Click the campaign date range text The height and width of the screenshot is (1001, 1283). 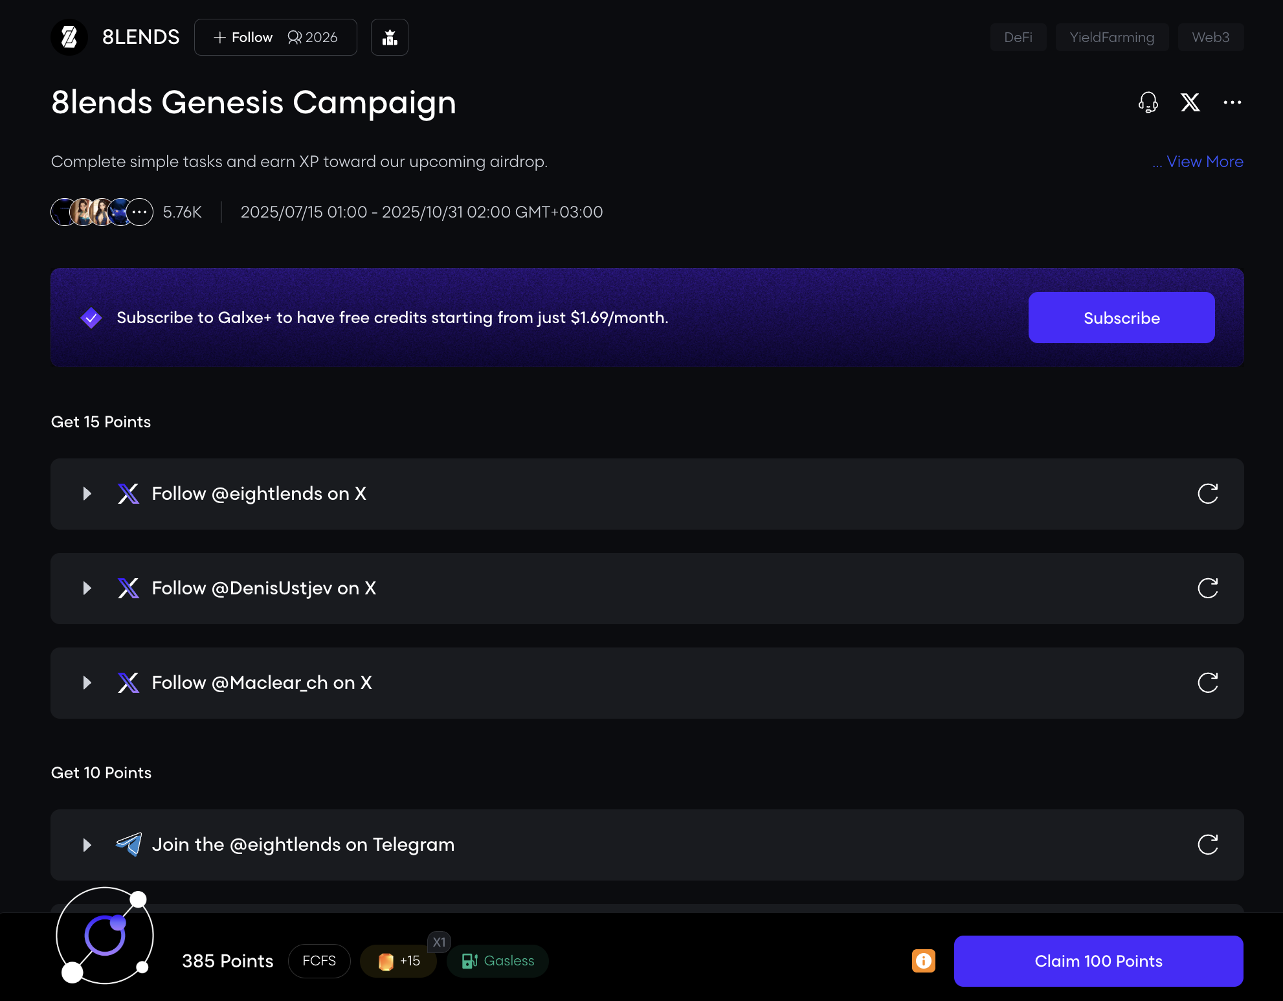click(x=421, y=212)
